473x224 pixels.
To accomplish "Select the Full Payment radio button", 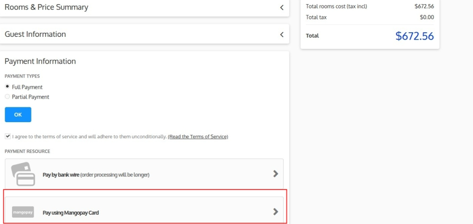I will pyautogui.click(x=7, y=87).
